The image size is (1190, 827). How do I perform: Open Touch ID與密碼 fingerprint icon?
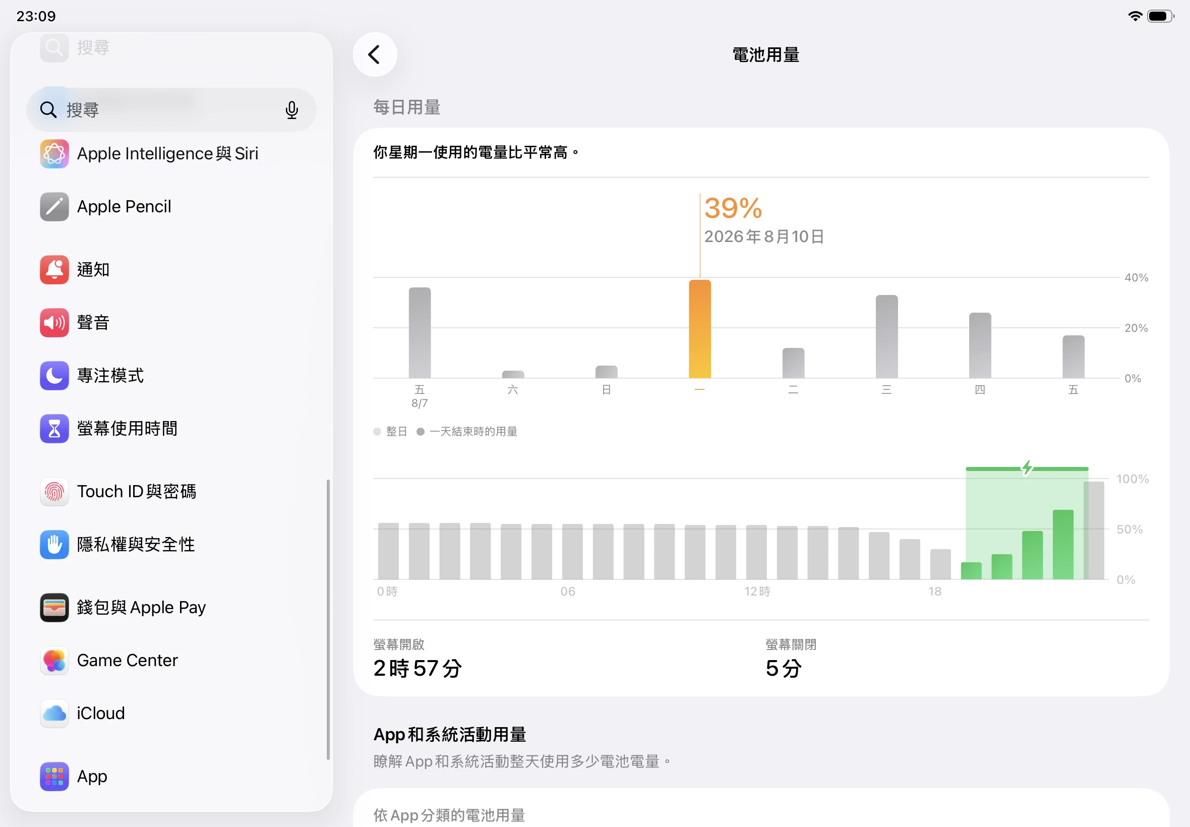(54, 492)
